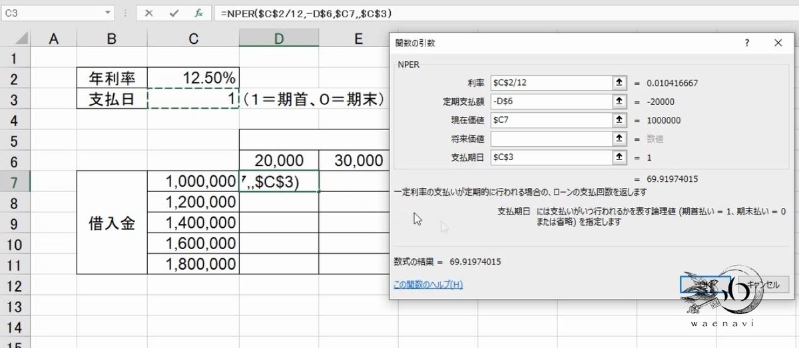Select empty cell D8 below the formula cell
Image resolution: width=799 pixels, height=348 pixels.
[x=279, y=202]
